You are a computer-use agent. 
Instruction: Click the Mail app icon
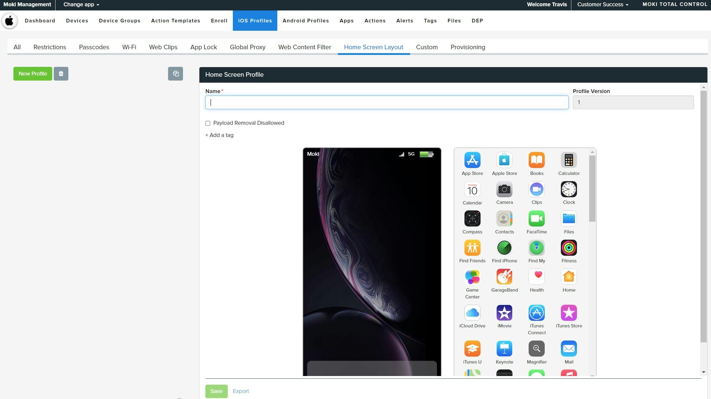click(x=568, y=349)
